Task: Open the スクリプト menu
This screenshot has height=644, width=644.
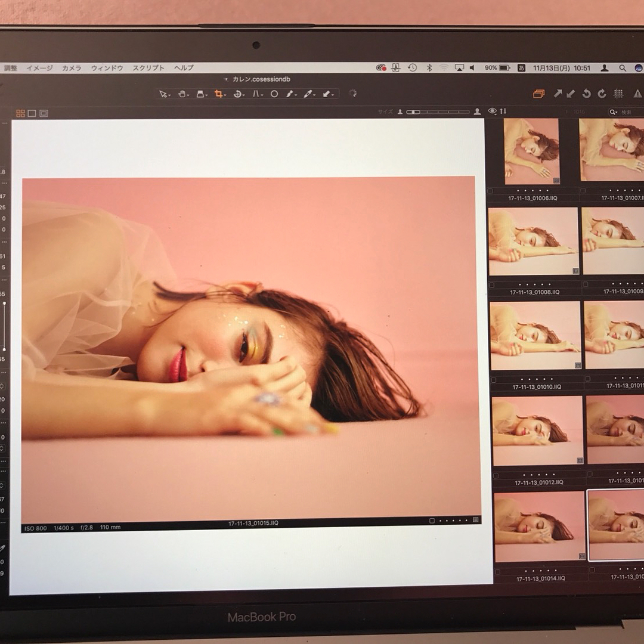Action: click(x=148, y=68)
